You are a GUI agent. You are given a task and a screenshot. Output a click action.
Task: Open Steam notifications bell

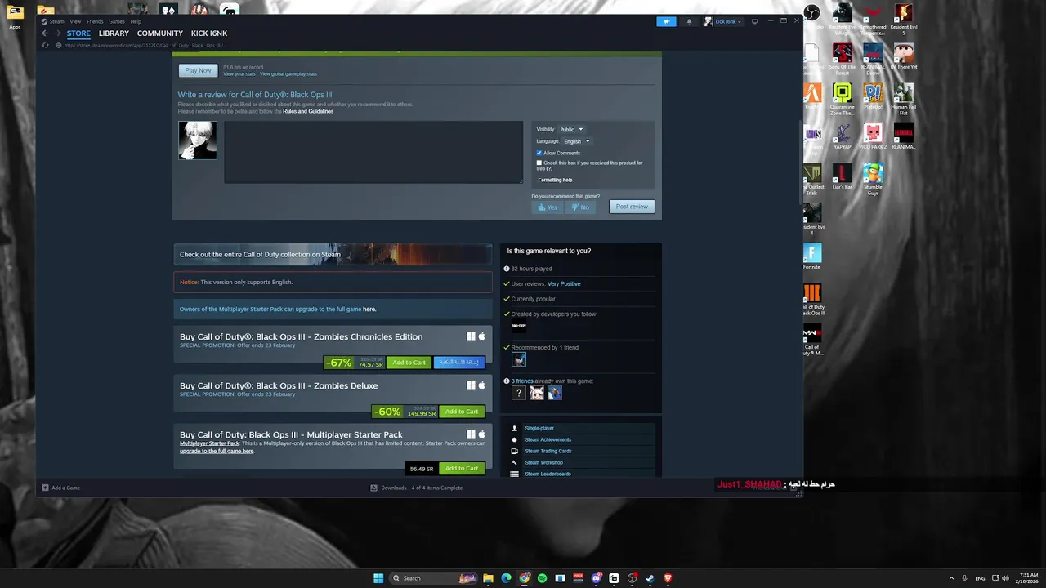click(689, 21)
